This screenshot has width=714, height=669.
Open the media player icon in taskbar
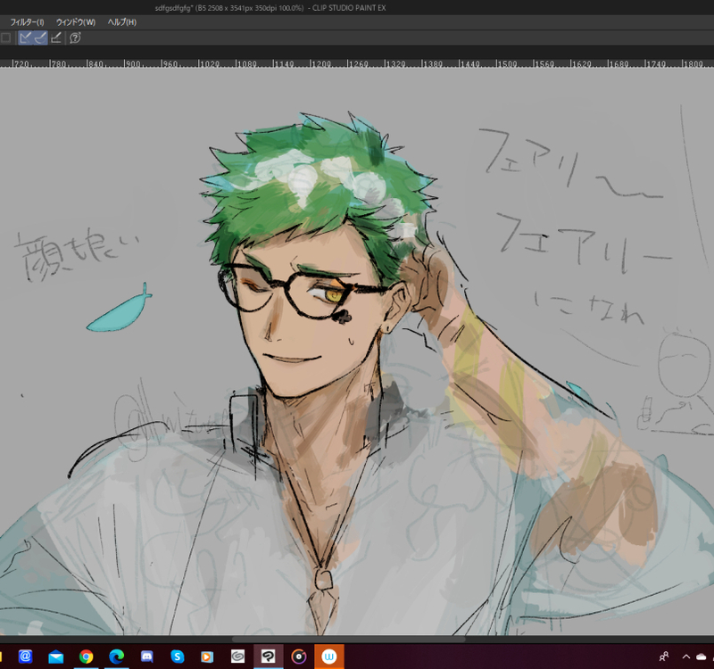(207, 657)
